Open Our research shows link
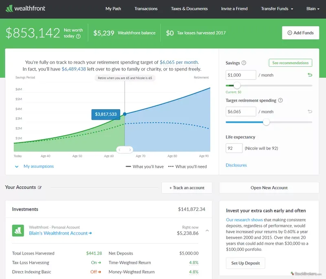This screenshot has width=326, height=279. pos(244,220)
